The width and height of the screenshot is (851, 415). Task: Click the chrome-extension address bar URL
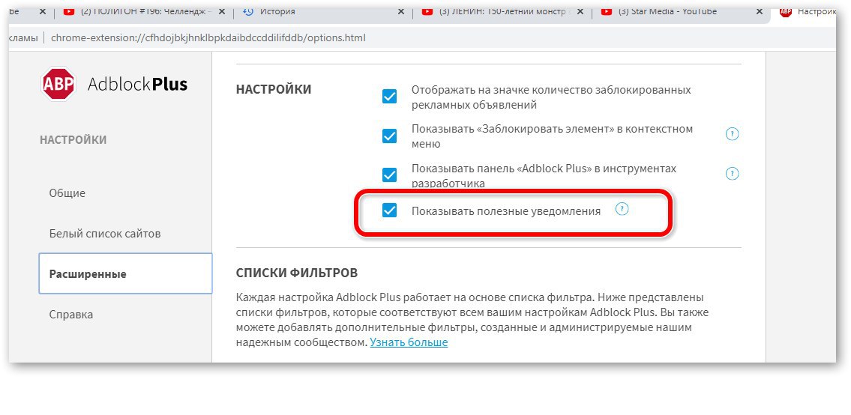click(x=208, y=37)
